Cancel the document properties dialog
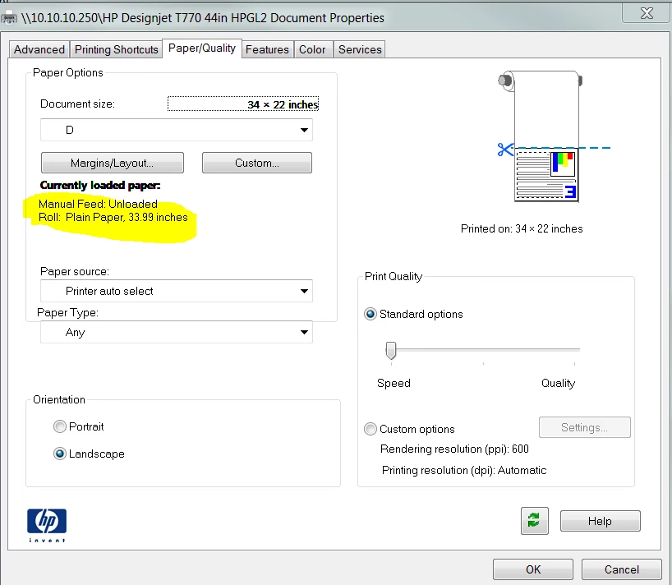This screenshot has width=672, height=585. (621, 569)
